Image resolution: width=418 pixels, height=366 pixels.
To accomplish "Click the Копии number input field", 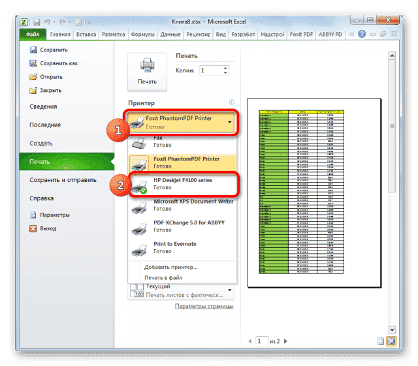I will (210, 70).
